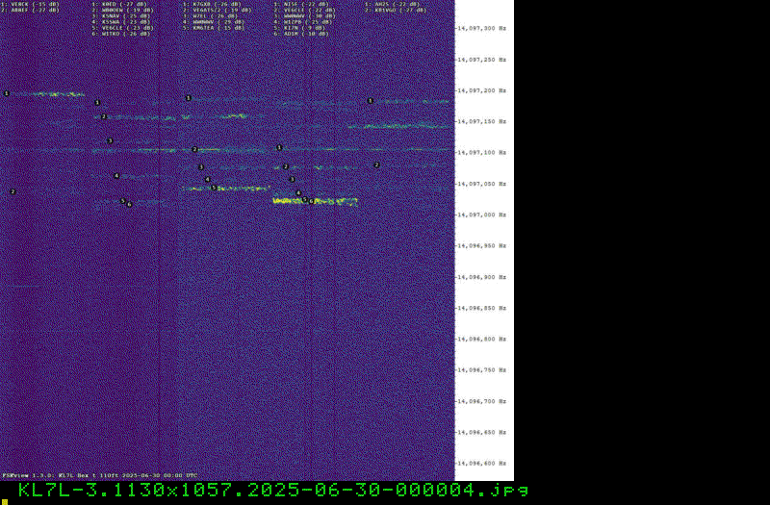Click the W1TKO (-26 dB) spot entry

[x=121, y=34]
